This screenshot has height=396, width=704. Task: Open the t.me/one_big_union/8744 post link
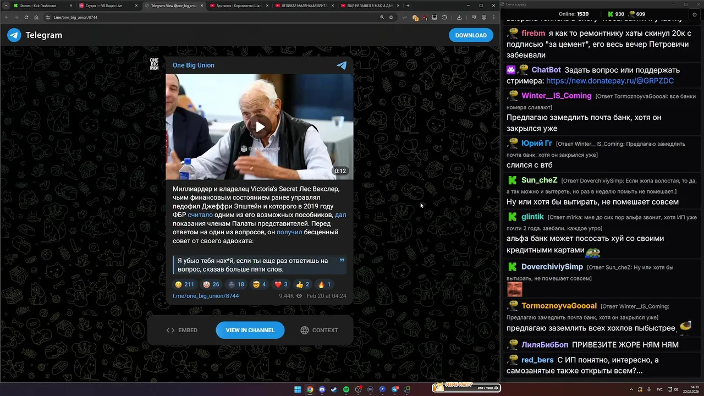click(206, 296)
